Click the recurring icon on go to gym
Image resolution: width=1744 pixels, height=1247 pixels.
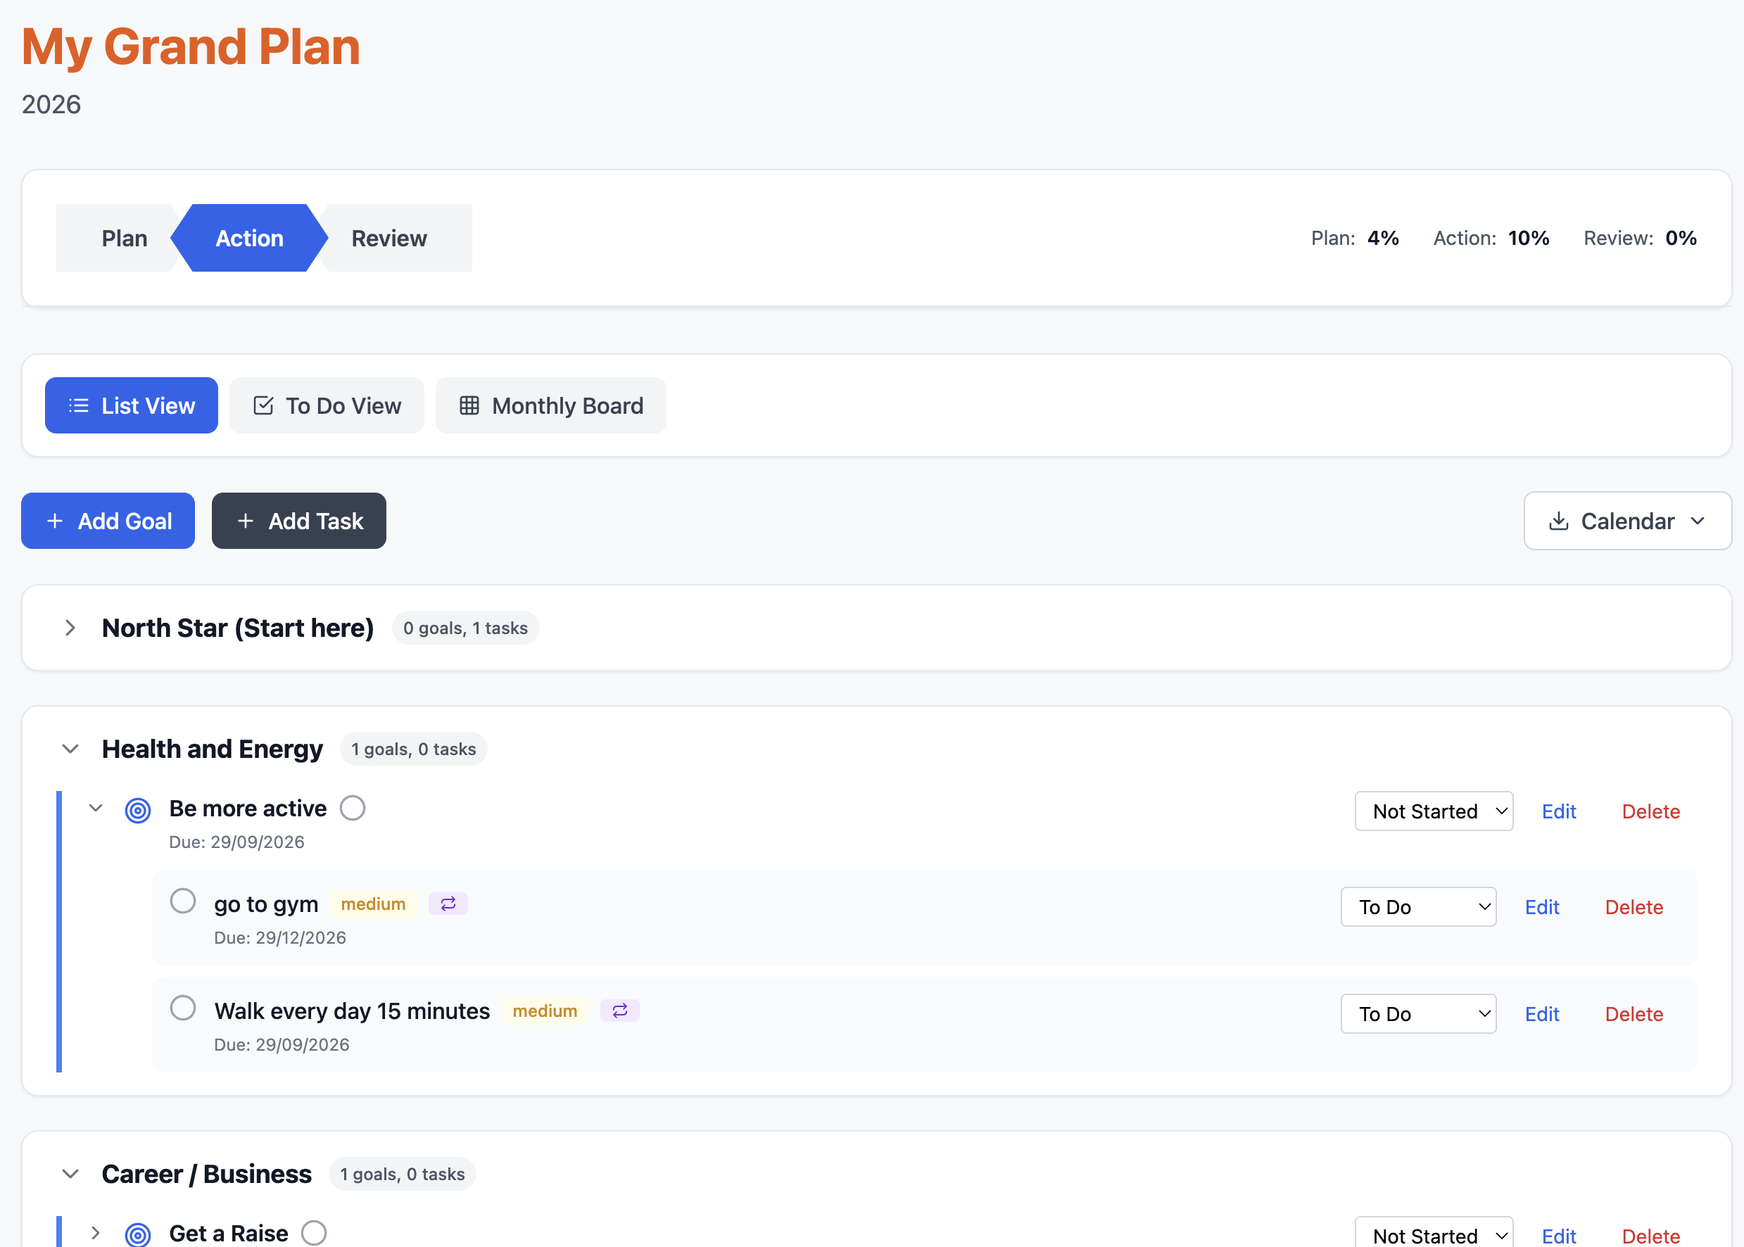click(448, 904)
